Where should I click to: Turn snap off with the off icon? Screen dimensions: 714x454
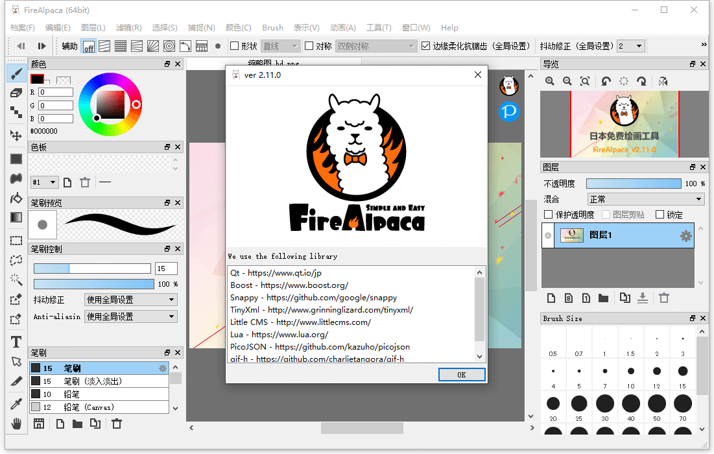point(88,46)
